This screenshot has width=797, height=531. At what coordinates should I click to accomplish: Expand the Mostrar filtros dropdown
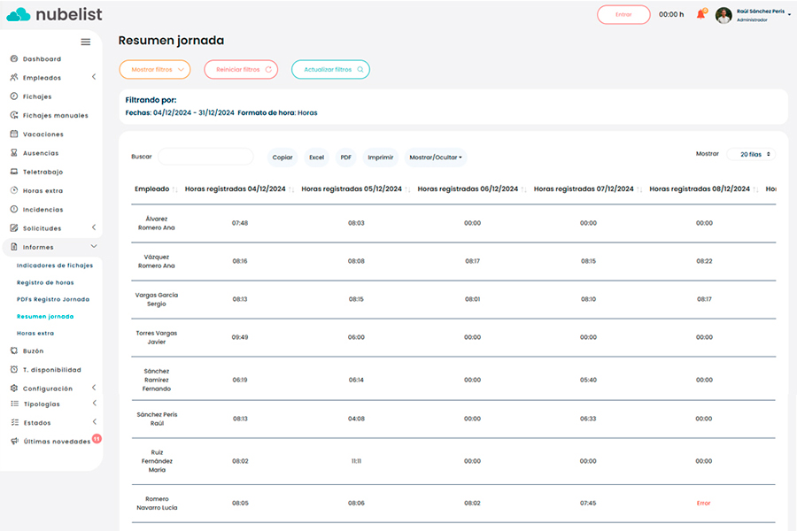(x=155, y=69)
